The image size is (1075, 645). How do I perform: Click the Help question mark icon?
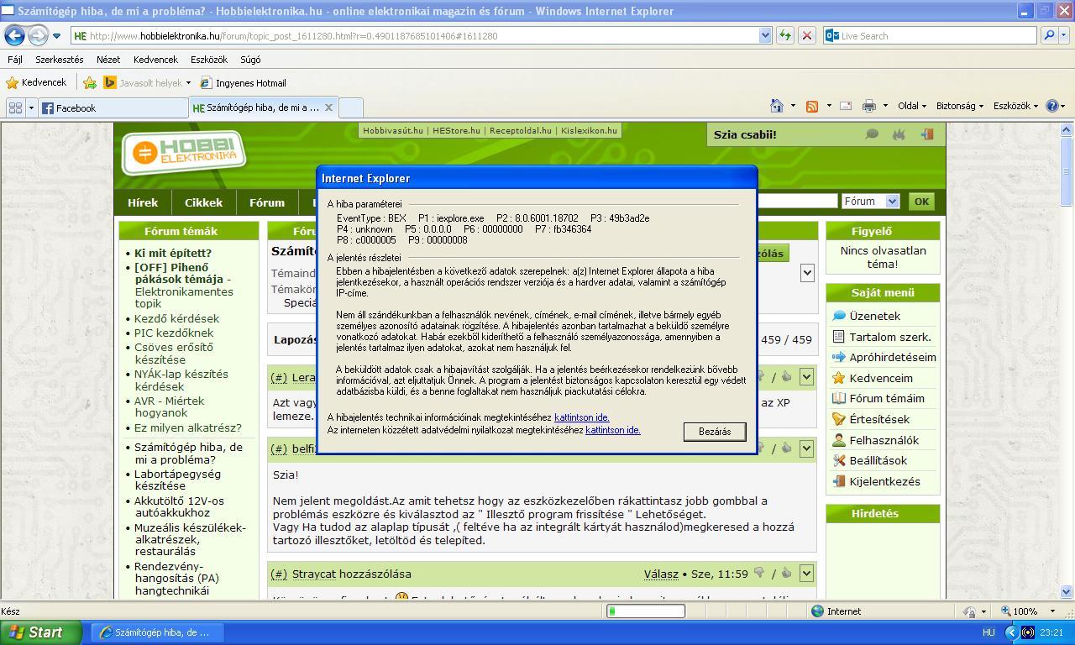(1052, 106)
